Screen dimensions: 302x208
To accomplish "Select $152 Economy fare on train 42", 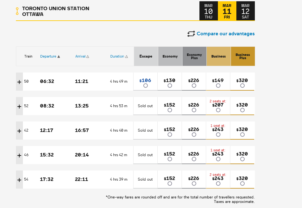I will click(x=170, y=135).
